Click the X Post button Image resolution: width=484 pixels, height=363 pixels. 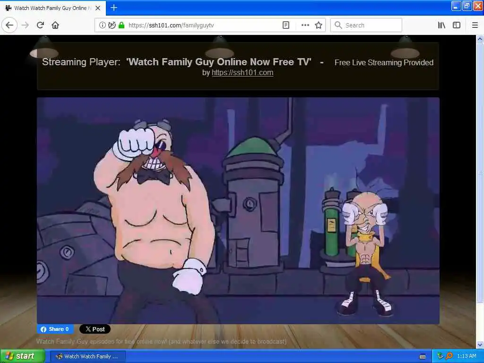95,329
